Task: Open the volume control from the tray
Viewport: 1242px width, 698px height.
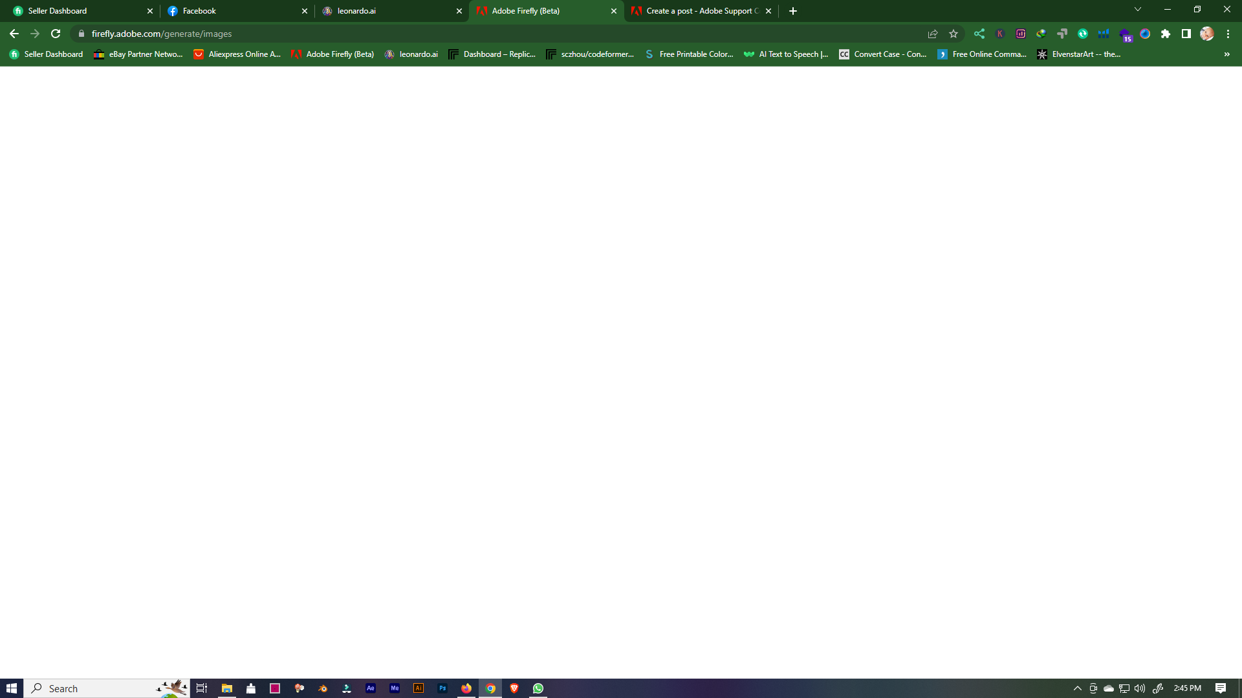Action: tap(1140, 688)
